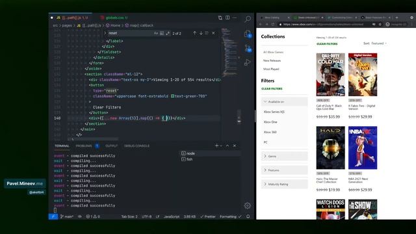Open Source Control view in activity bar
Viewport: 416px width, 234px height.
248,48
